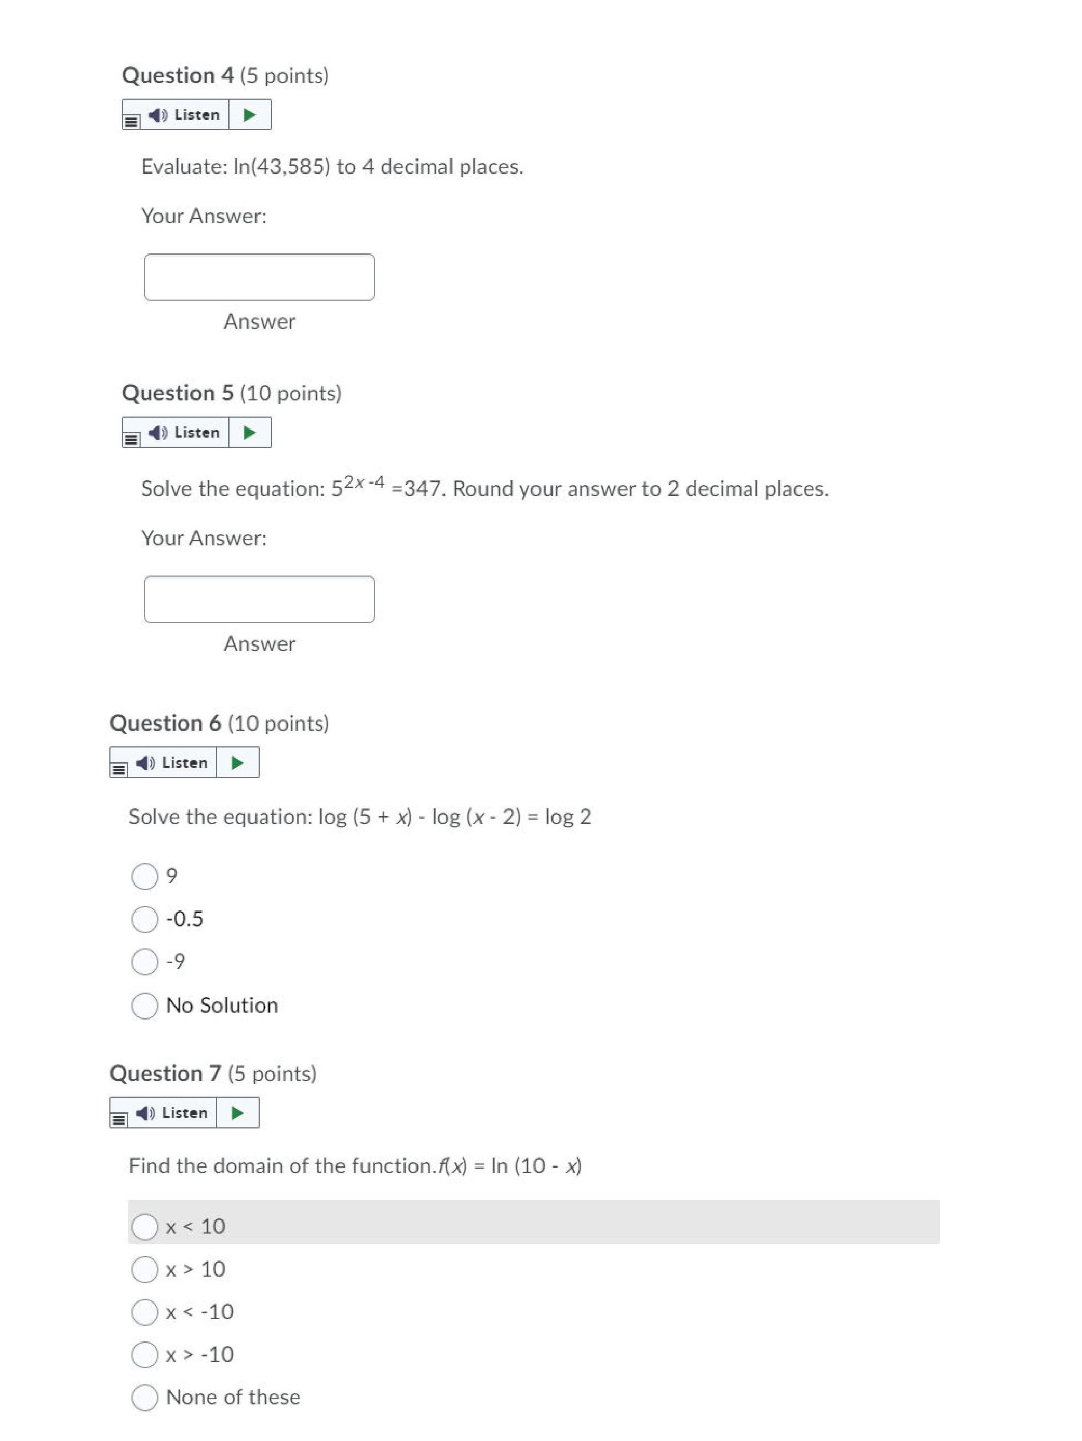The height and width of the screenshot is (1441, 1082).
Task: Click the Listen speaker button for Question 6
Action: point(172,763)
